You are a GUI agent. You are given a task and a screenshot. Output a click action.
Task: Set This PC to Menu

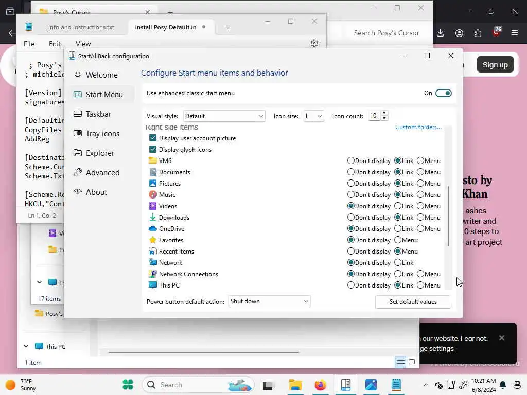[420, 285]
